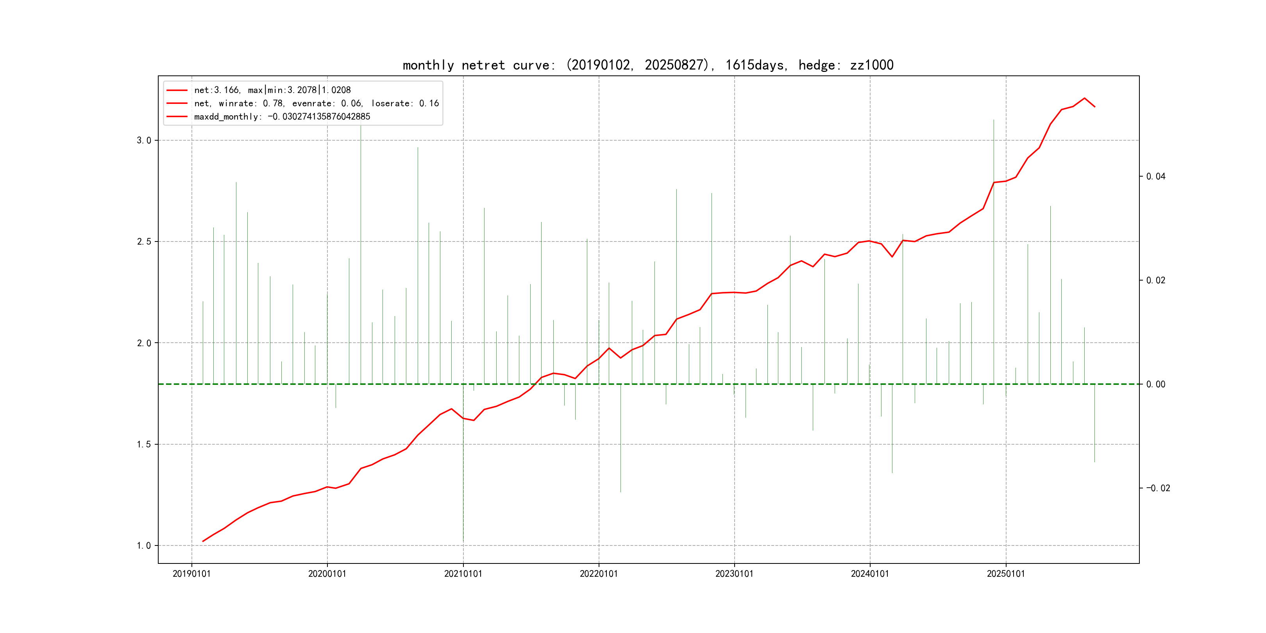The width and height of the screenshot is (1266, 633).
Task: Click the 20200101 x-axis label
Action: (x=327, y=574)
